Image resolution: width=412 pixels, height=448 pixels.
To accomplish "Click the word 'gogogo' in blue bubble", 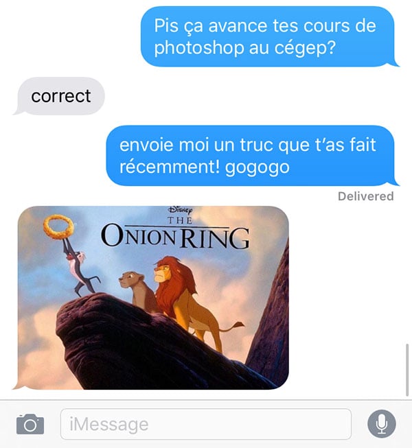I will 257,167.
